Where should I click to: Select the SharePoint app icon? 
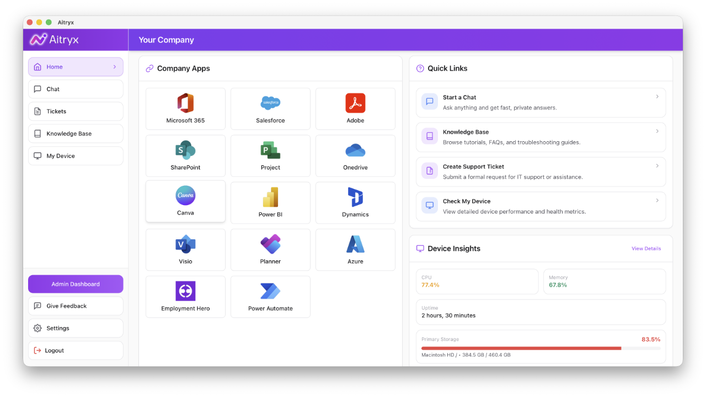185,150
